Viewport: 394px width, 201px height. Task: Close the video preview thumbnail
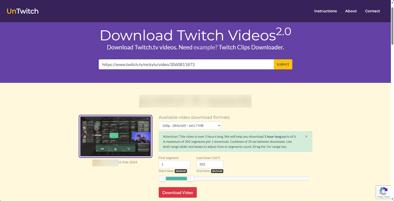[147, 119]
